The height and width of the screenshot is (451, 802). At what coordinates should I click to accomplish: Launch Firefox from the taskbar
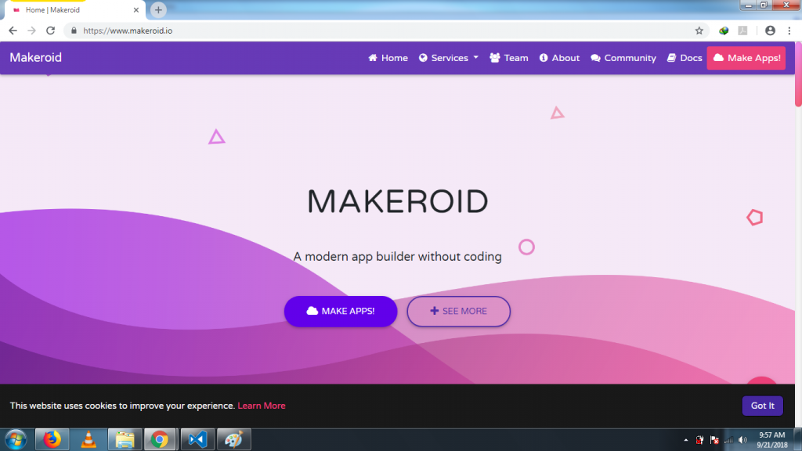pos(52,440)
